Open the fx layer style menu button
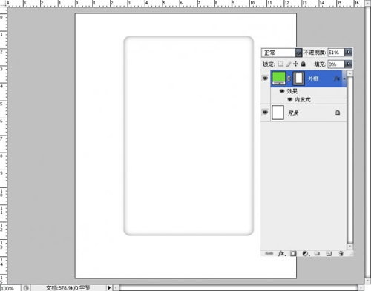The width and height of the screenshot is (371, 291). (282, 253)
